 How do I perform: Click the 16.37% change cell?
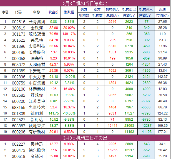(x=69, y=107)
